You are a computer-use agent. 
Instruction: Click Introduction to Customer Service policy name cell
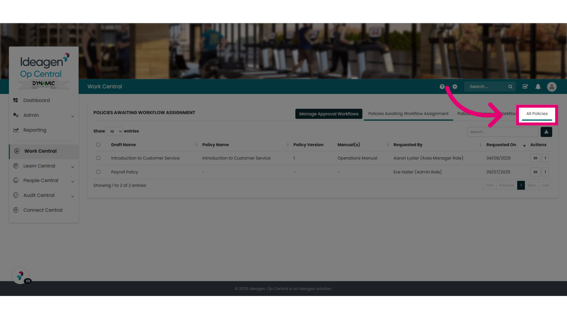236,158
